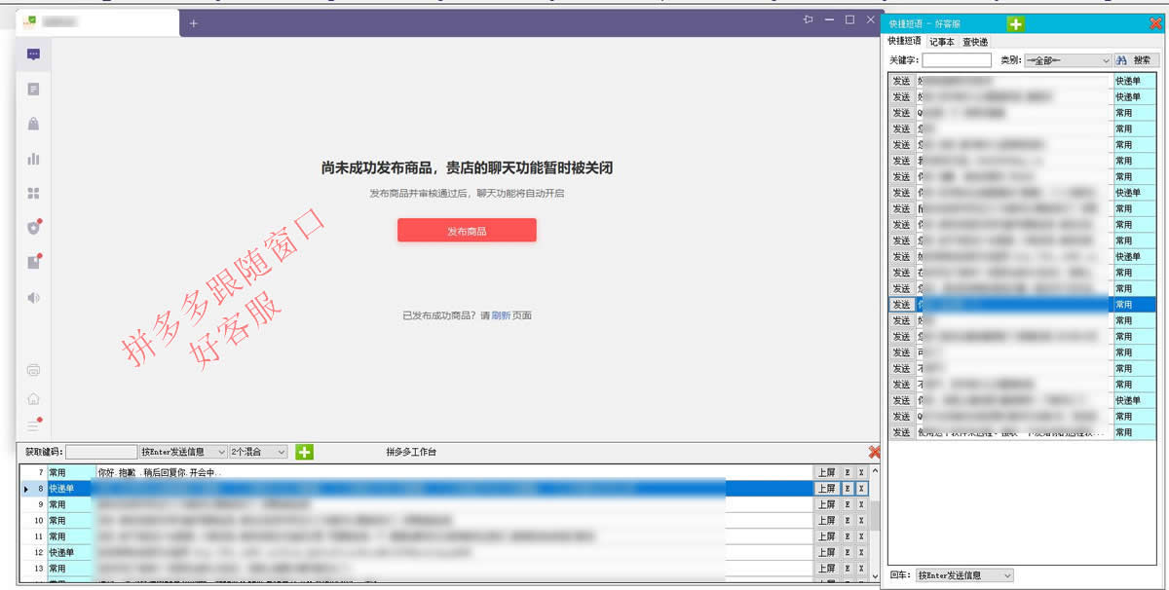The image size is (1169, 590).
Task: Open the bar chart statistics icon
Action: [x=33, y=159]
